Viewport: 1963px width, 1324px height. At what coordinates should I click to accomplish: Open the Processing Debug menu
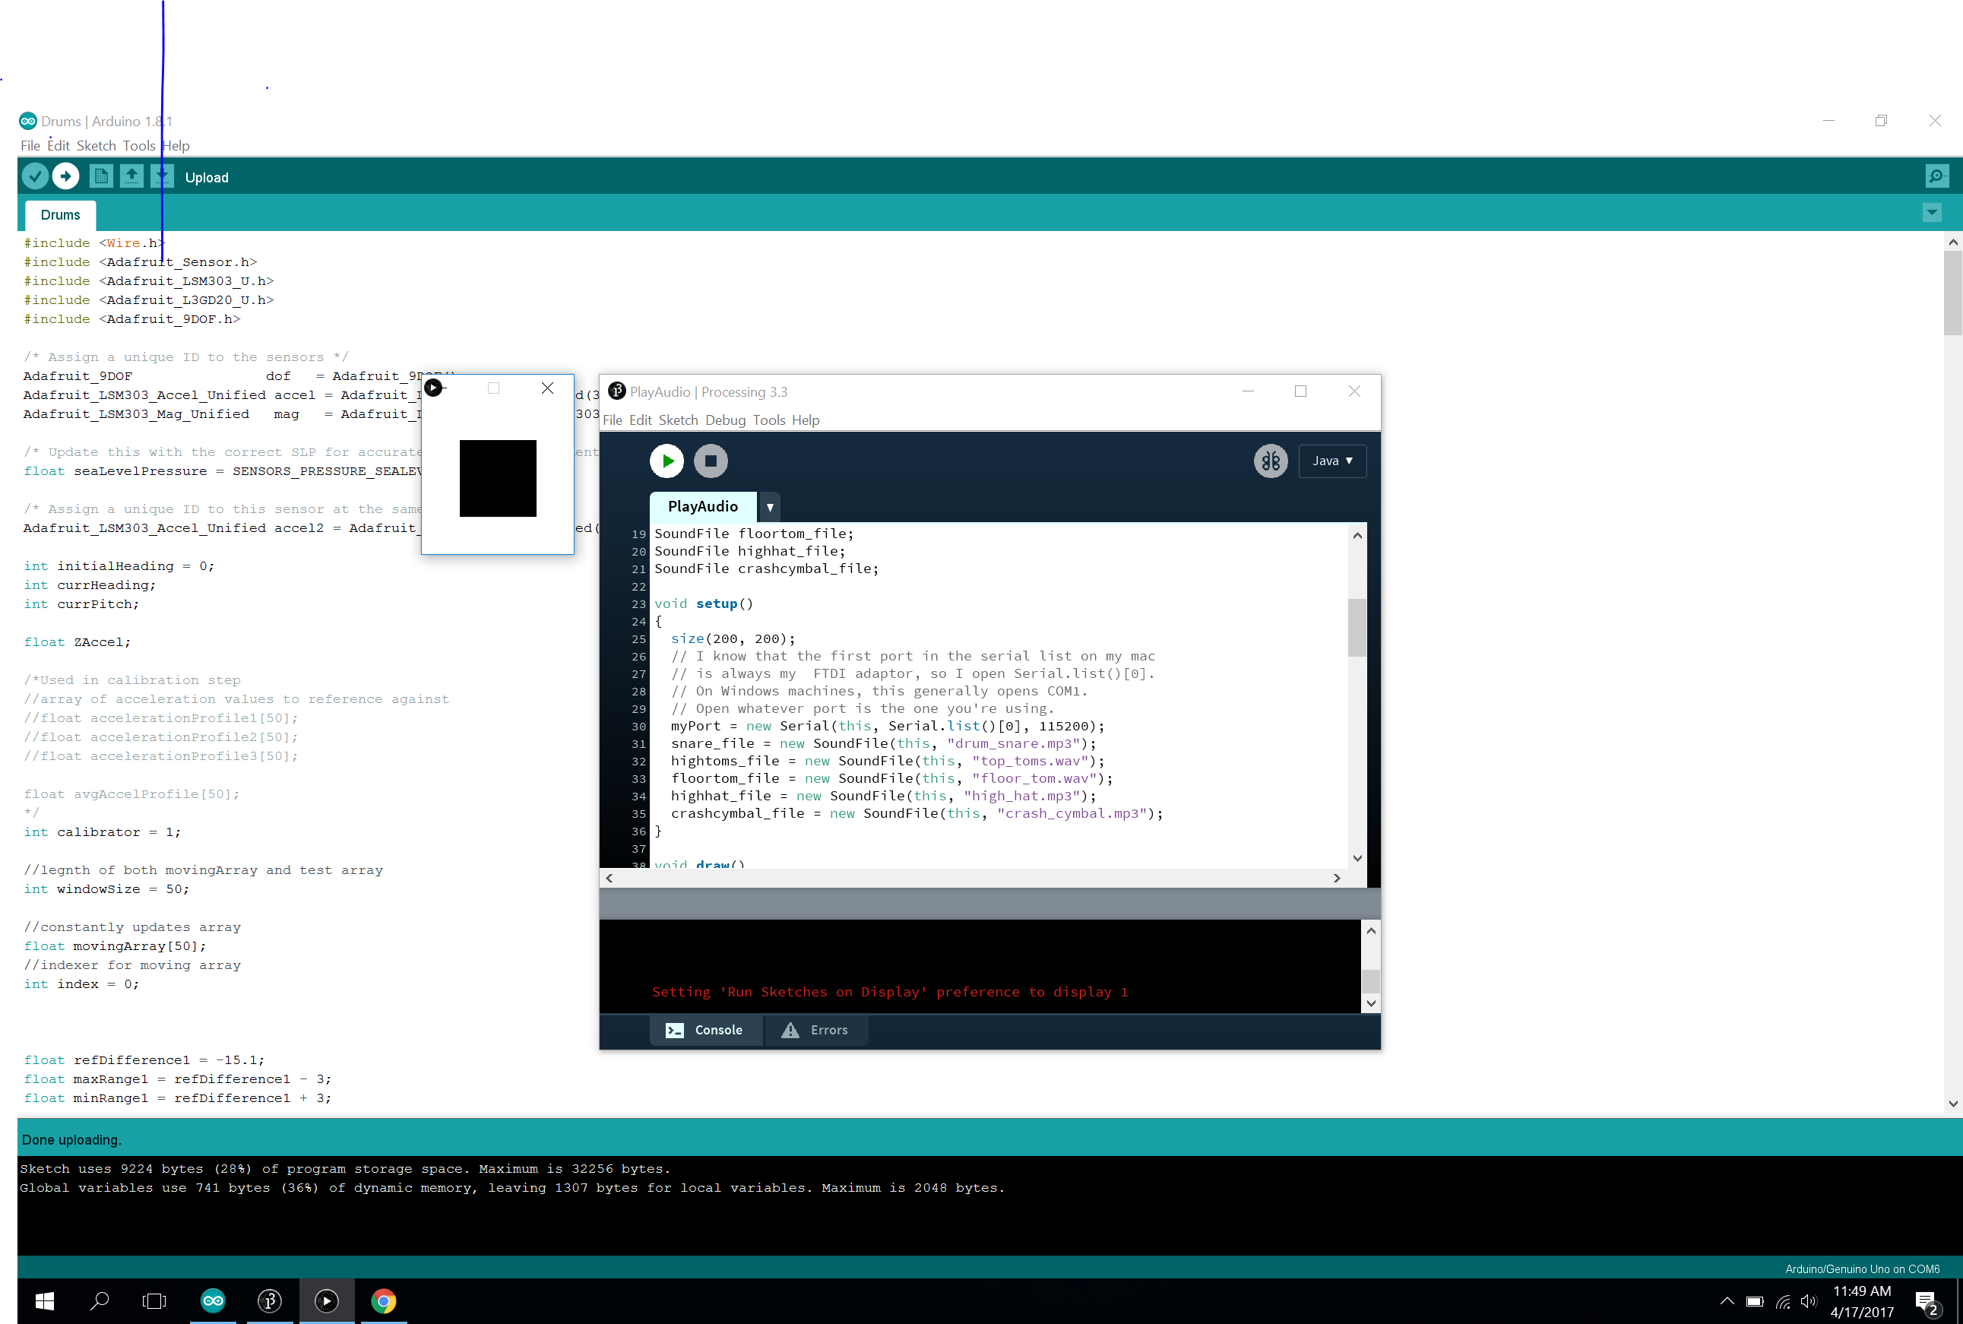pyautogui.click(x=724, y=420)
